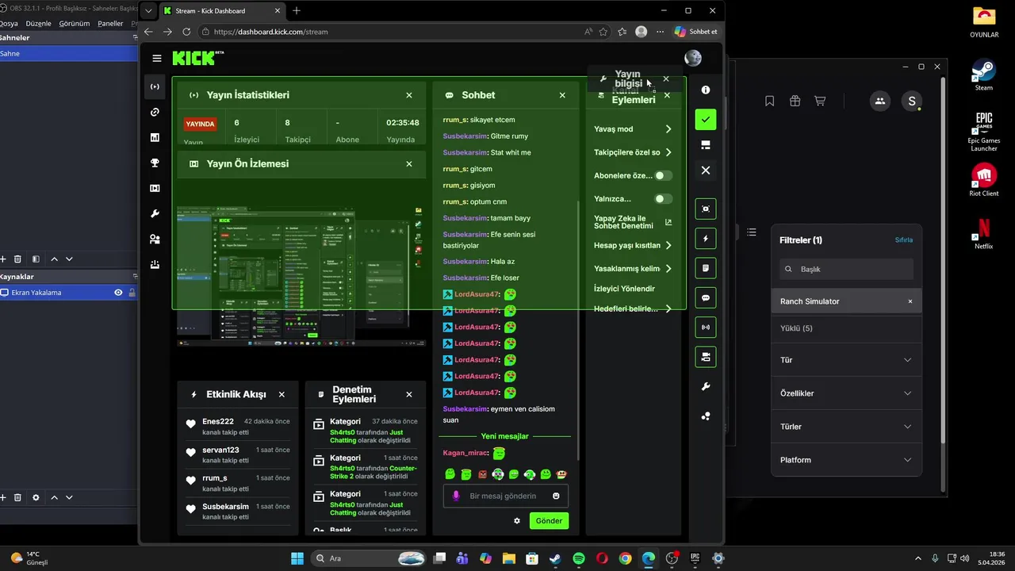
Task: Click the trophy icon in Kick's left sidebar
Action: (x=155, y=163)
